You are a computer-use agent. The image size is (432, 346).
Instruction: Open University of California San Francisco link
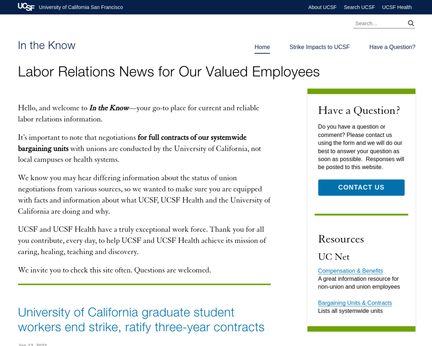tap(81, 7)
